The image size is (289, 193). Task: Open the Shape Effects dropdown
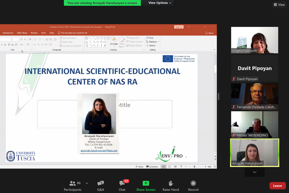[135, 45]
